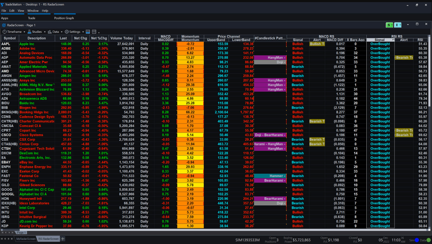Go to last workspace tab arrow
Image resolution: width=432 pixels, height=244 pixels.
[12, 239]
